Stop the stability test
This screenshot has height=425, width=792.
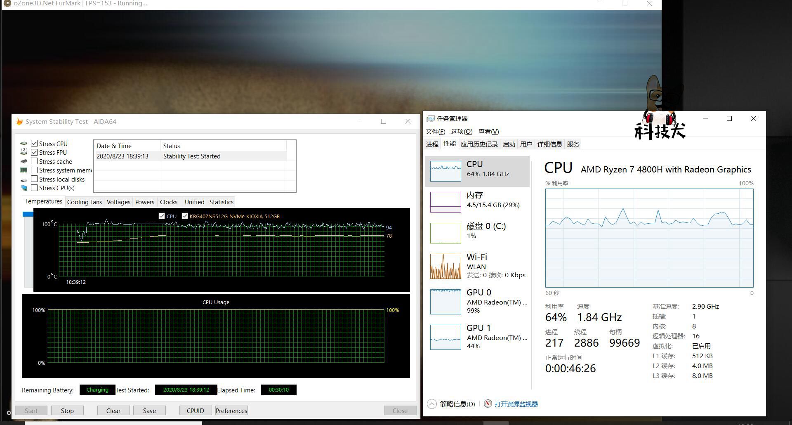[67, 411]
